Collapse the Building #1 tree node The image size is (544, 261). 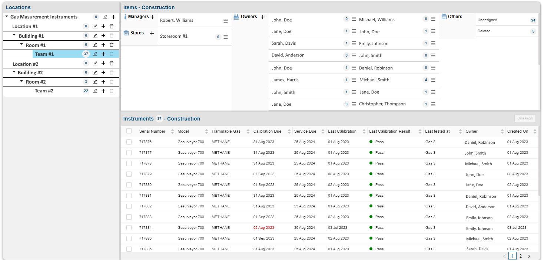[x=14, y=35]
